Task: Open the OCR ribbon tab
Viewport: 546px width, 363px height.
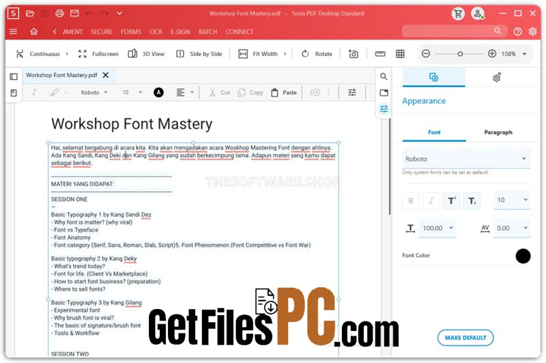Action: click(x=156, y=31)
